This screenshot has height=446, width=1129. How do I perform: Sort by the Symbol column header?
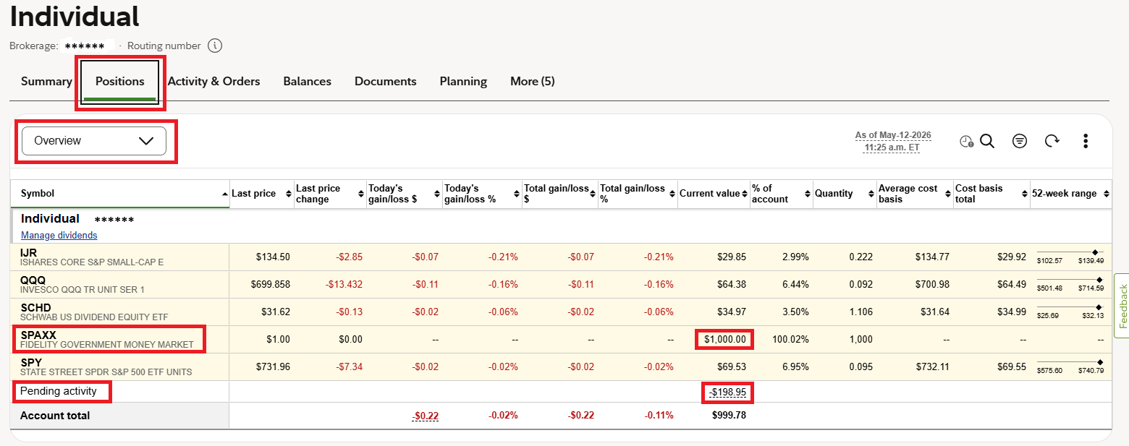(x=119, y=194)
